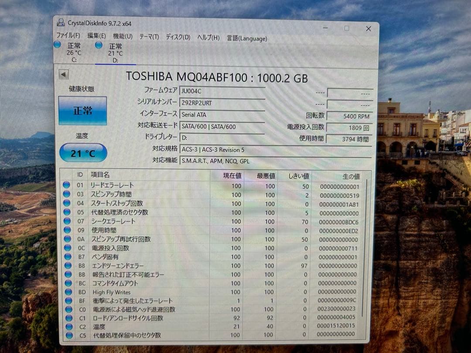Click the status icon for ID 09 使用時間
Image resolution: width=471 pixels, height=353 pixels.
tap(67, 230)
